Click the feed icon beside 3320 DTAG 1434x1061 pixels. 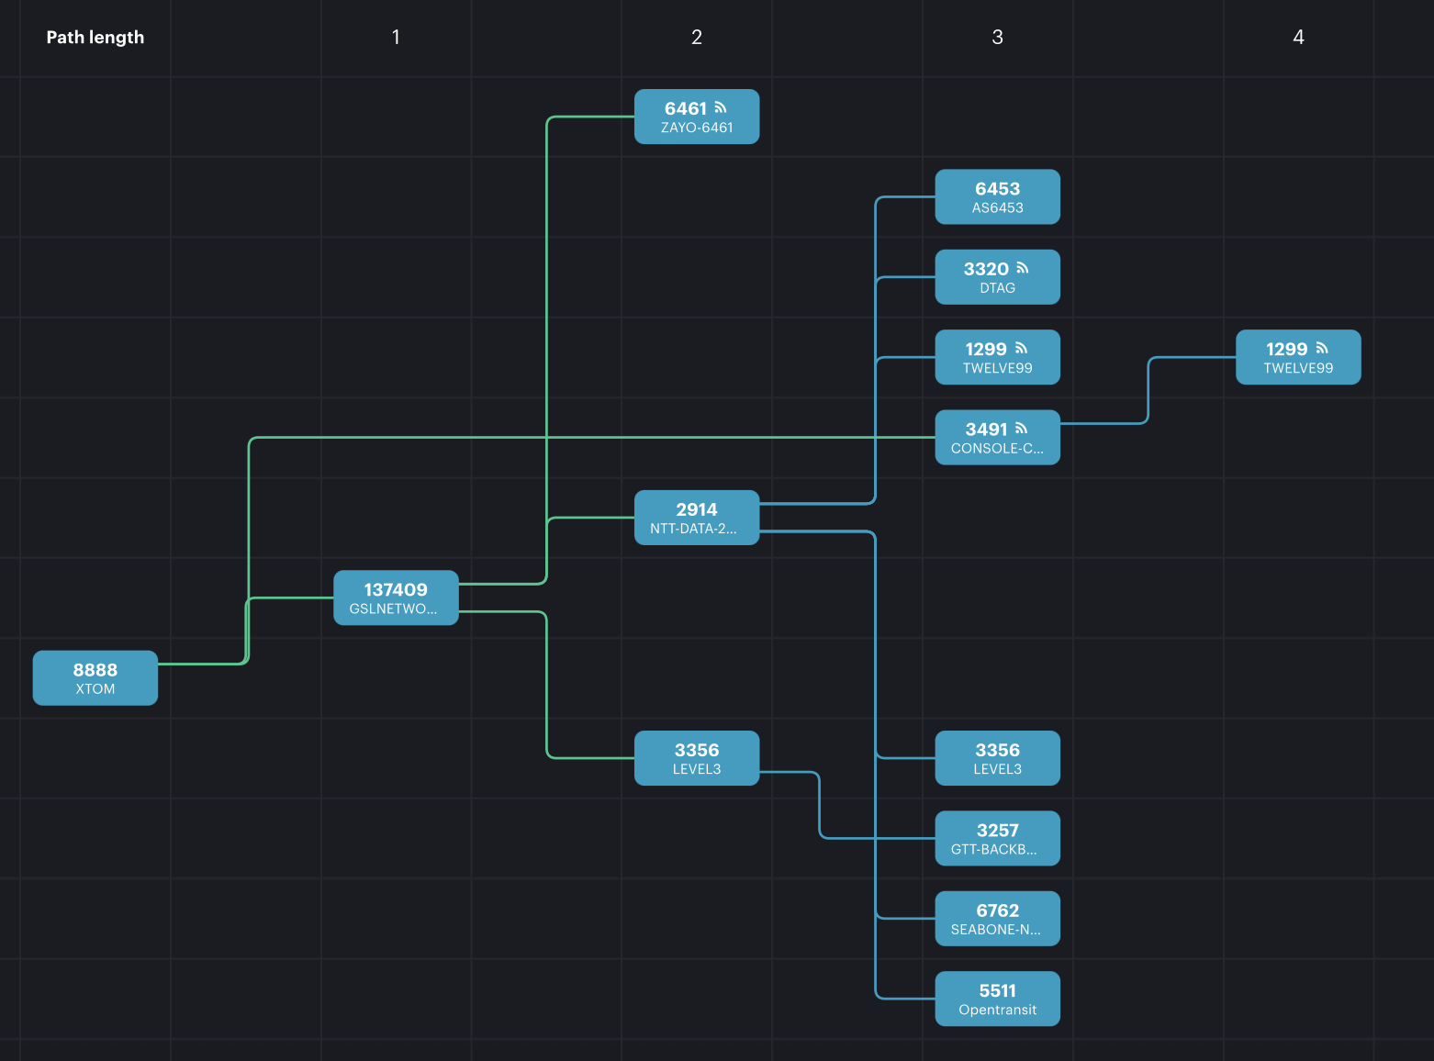click(x=1022, y=268)
